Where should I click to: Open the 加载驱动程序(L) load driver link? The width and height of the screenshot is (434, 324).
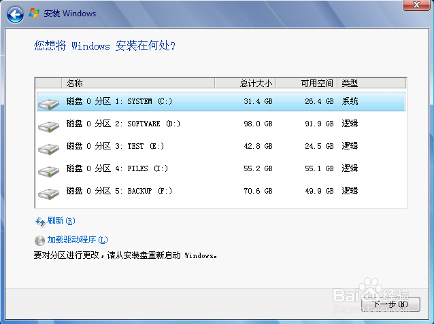click(x=78, y=240)
